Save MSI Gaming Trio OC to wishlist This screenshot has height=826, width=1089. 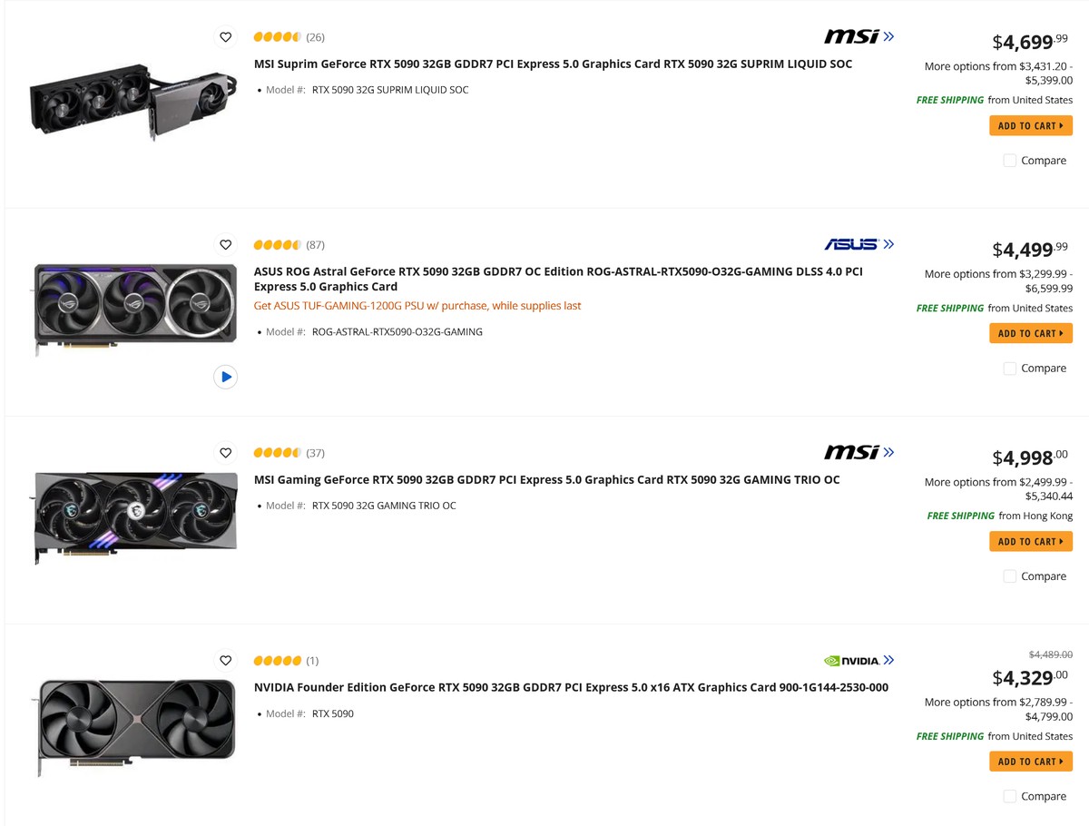(226, 453)
